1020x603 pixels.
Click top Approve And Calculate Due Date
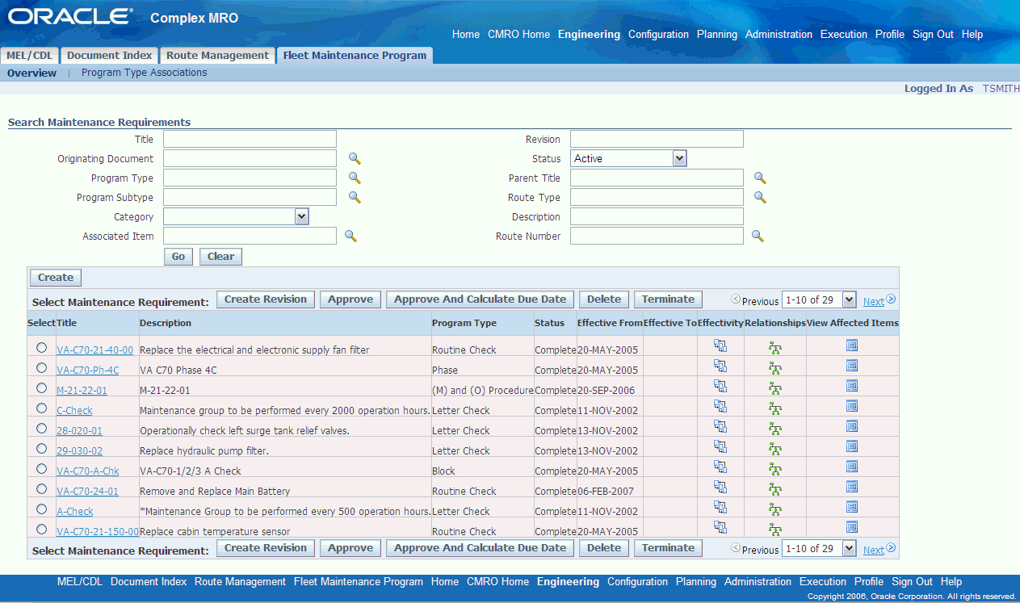click(x=480, y=299)
